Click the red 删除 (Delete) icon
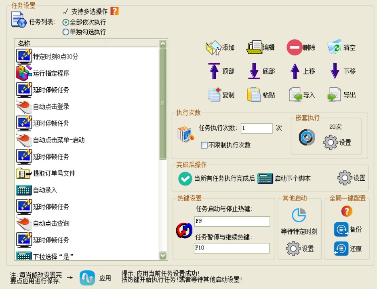 [x=295, y=47]
